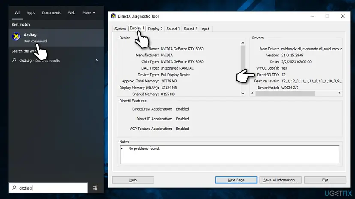355x199 pixels.
Task: Open the dxdiag Run command best match
Action: click(x=56, y=38)
